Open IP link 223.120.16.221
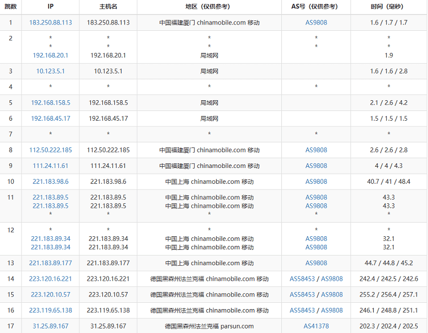Screen dimensions: 428x333 point(50,279)
